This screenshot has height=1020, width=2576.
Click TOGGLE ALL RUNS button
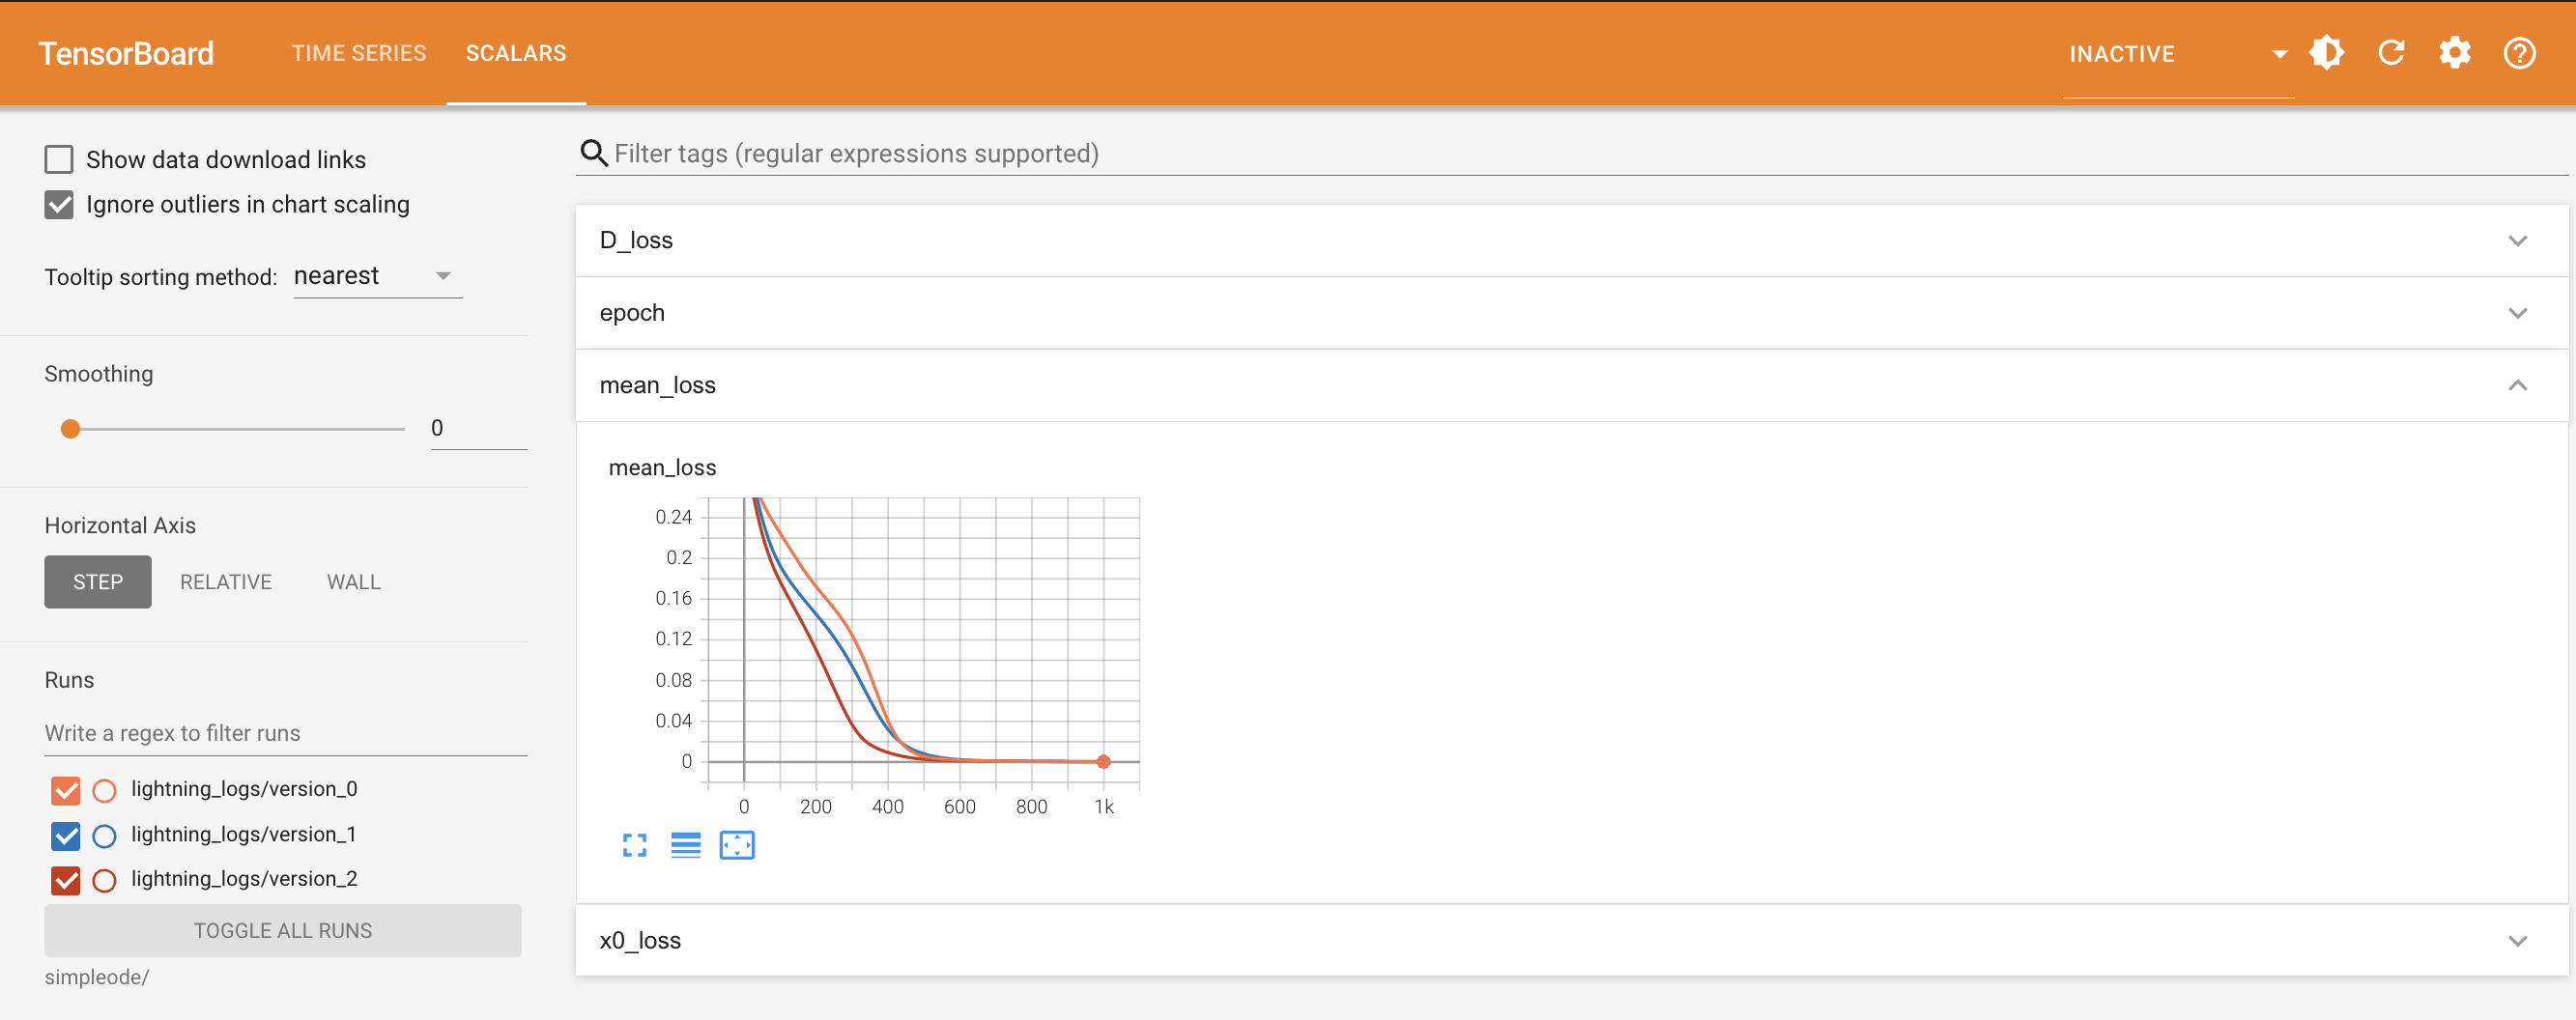click(x=282, y=930)
